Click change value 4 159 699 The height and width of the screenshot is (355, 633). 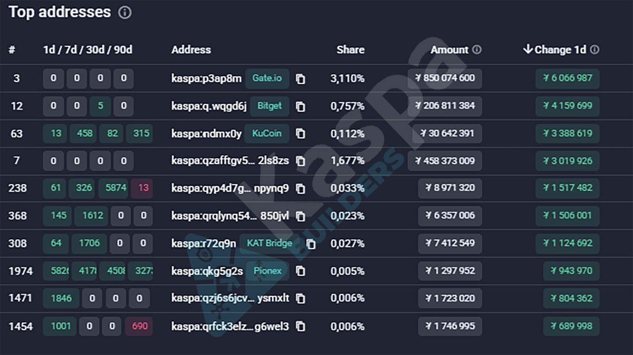pos(568,106)
